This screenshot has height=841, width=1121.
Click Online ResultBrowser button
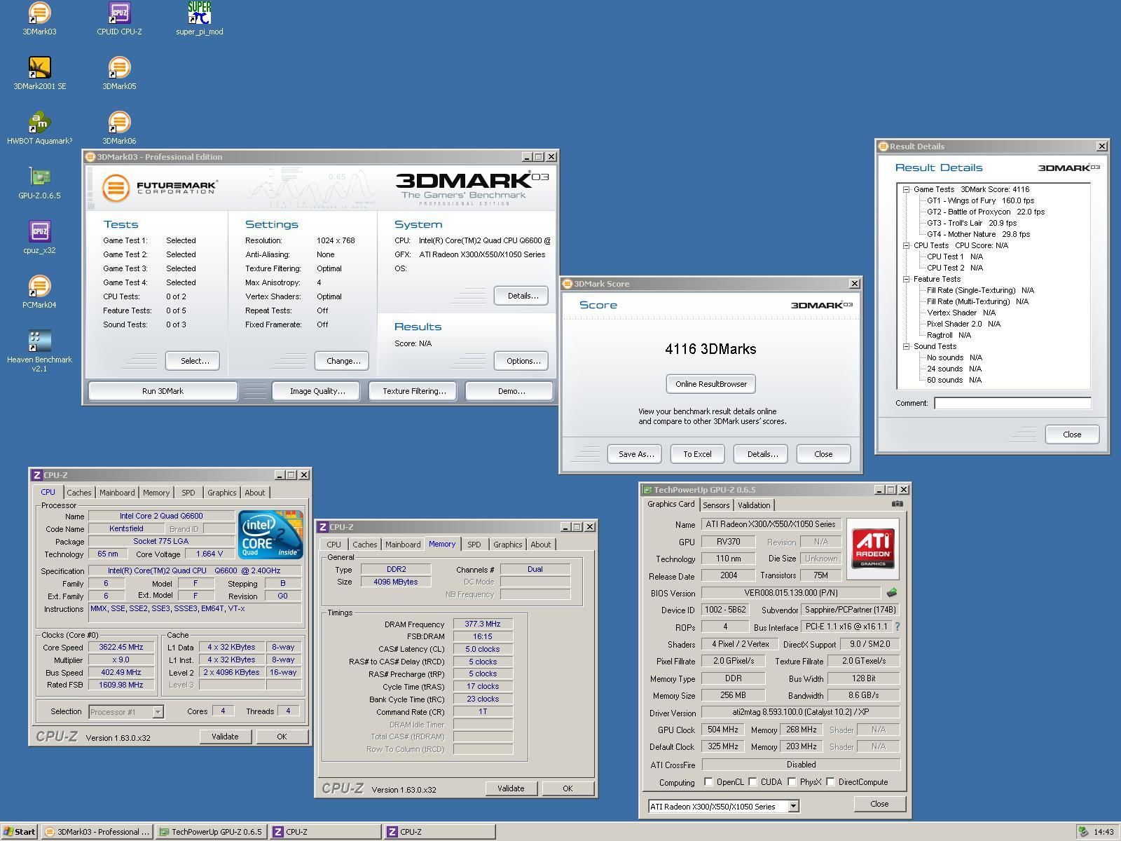711,384
